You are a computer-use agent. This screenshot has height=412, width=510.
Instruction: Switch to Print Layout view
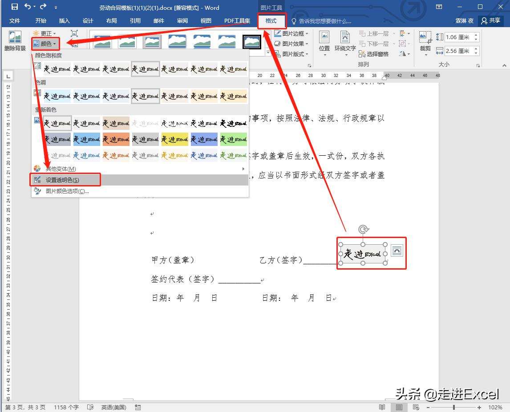(399, 407)
